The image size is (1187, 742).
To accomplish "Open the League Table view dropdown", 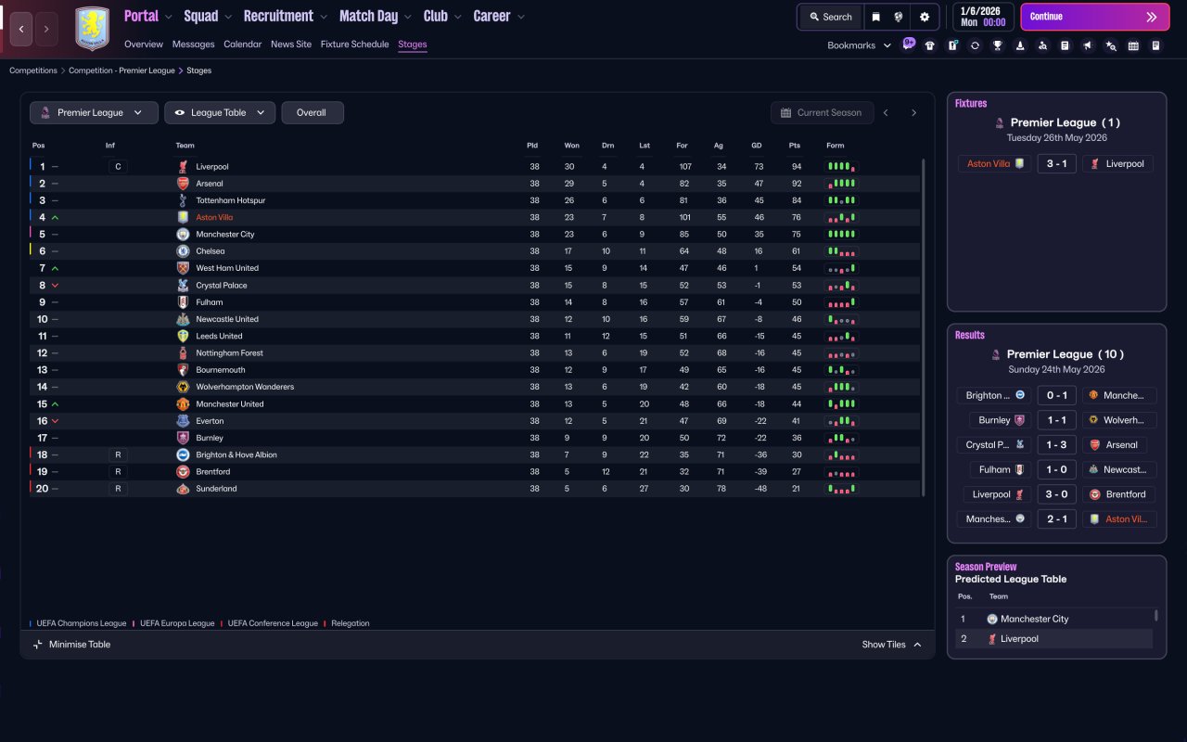I will point(220,113).
